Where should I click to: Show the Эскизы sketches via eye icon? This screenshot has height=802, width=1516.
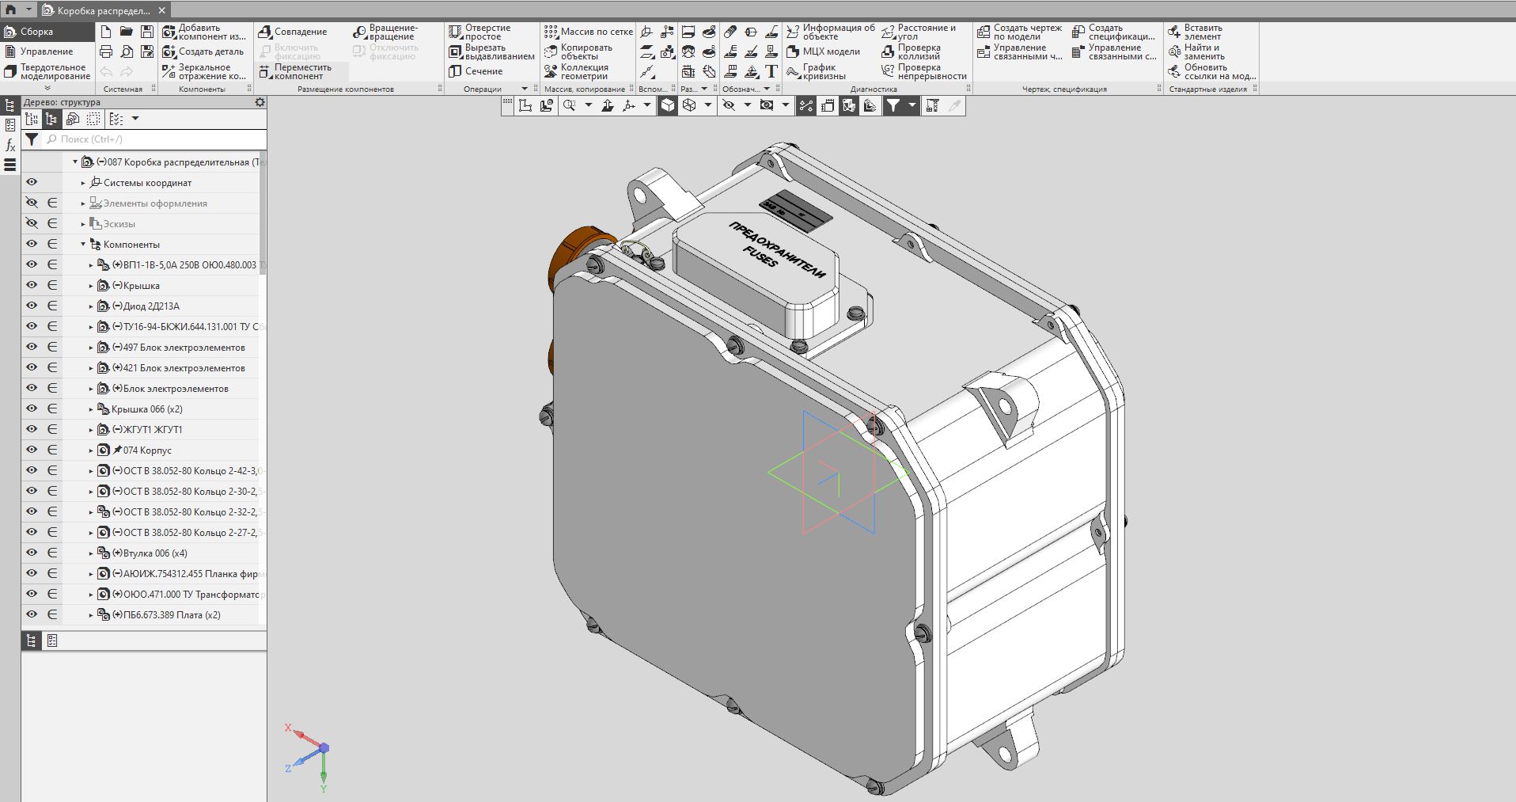(x=32, y=223)
